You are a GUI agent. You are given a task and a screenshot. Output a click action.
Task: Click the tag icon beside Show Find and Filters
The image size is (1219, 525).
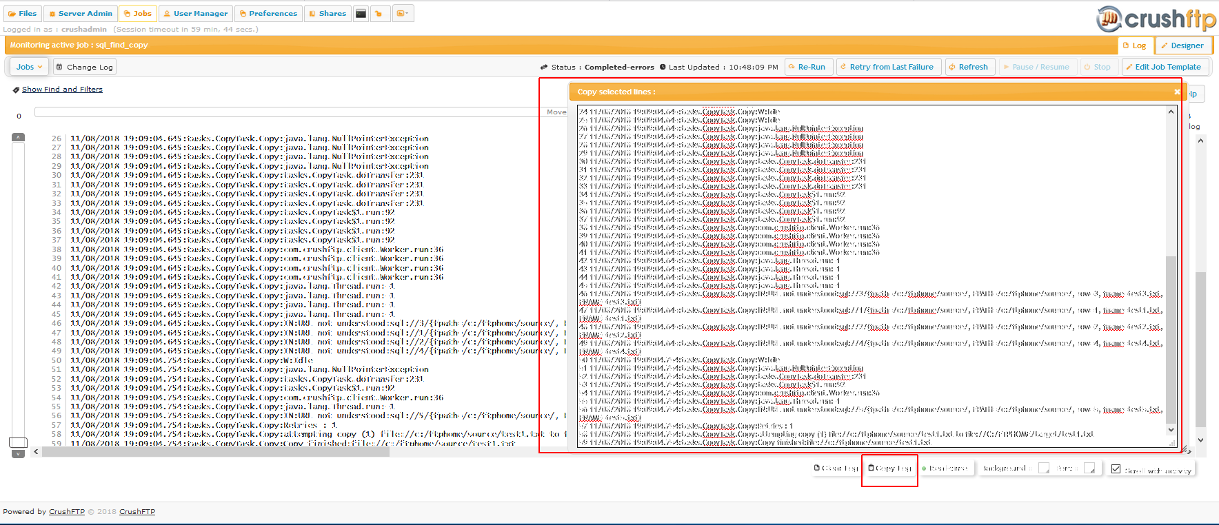[x=16, y=90]
